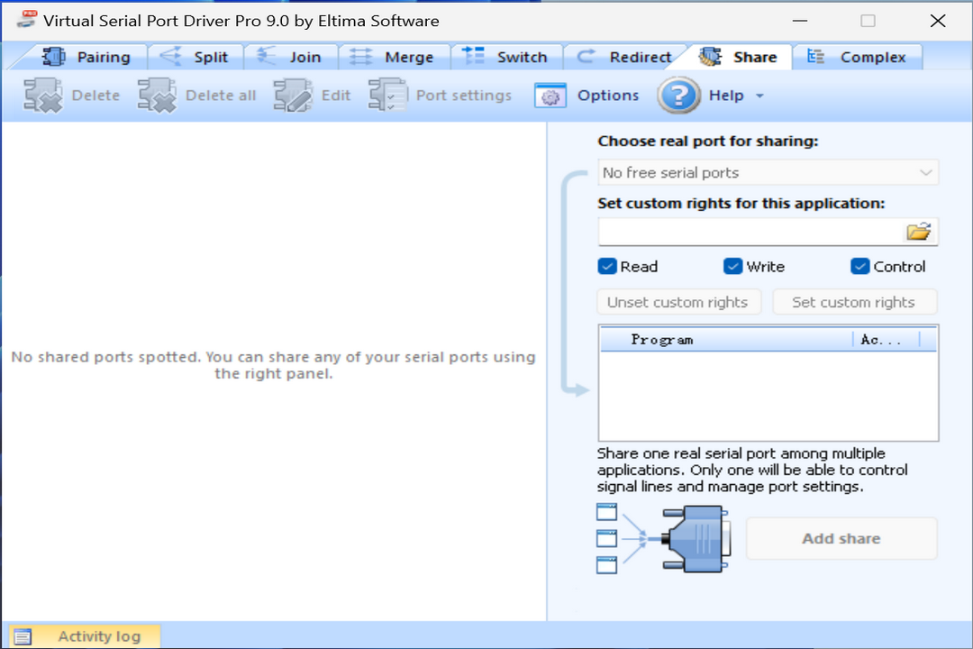Image resolution: width=973 pixels, height=649 pixels.
Task: Toggle the Control checkbox off
Action: coord(858,266)
